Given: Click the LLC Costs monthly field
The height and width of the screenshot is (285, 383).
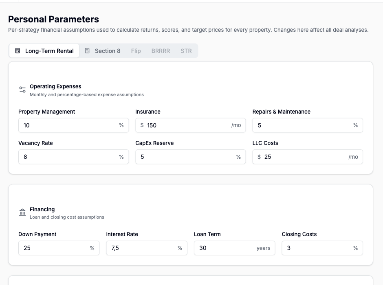Looking at the screenshot, I should pos(307,157).
